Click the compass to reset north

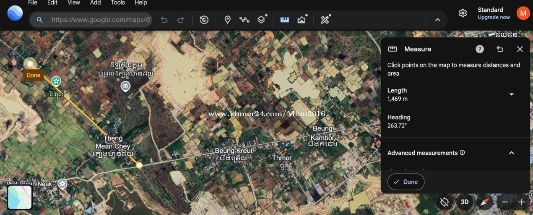[485, 202]
